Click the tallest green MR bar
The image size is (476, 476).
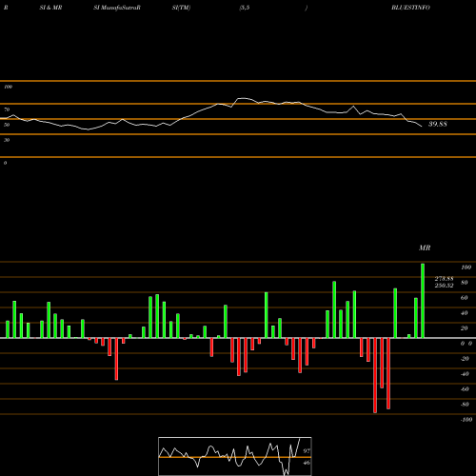(423, 301)
